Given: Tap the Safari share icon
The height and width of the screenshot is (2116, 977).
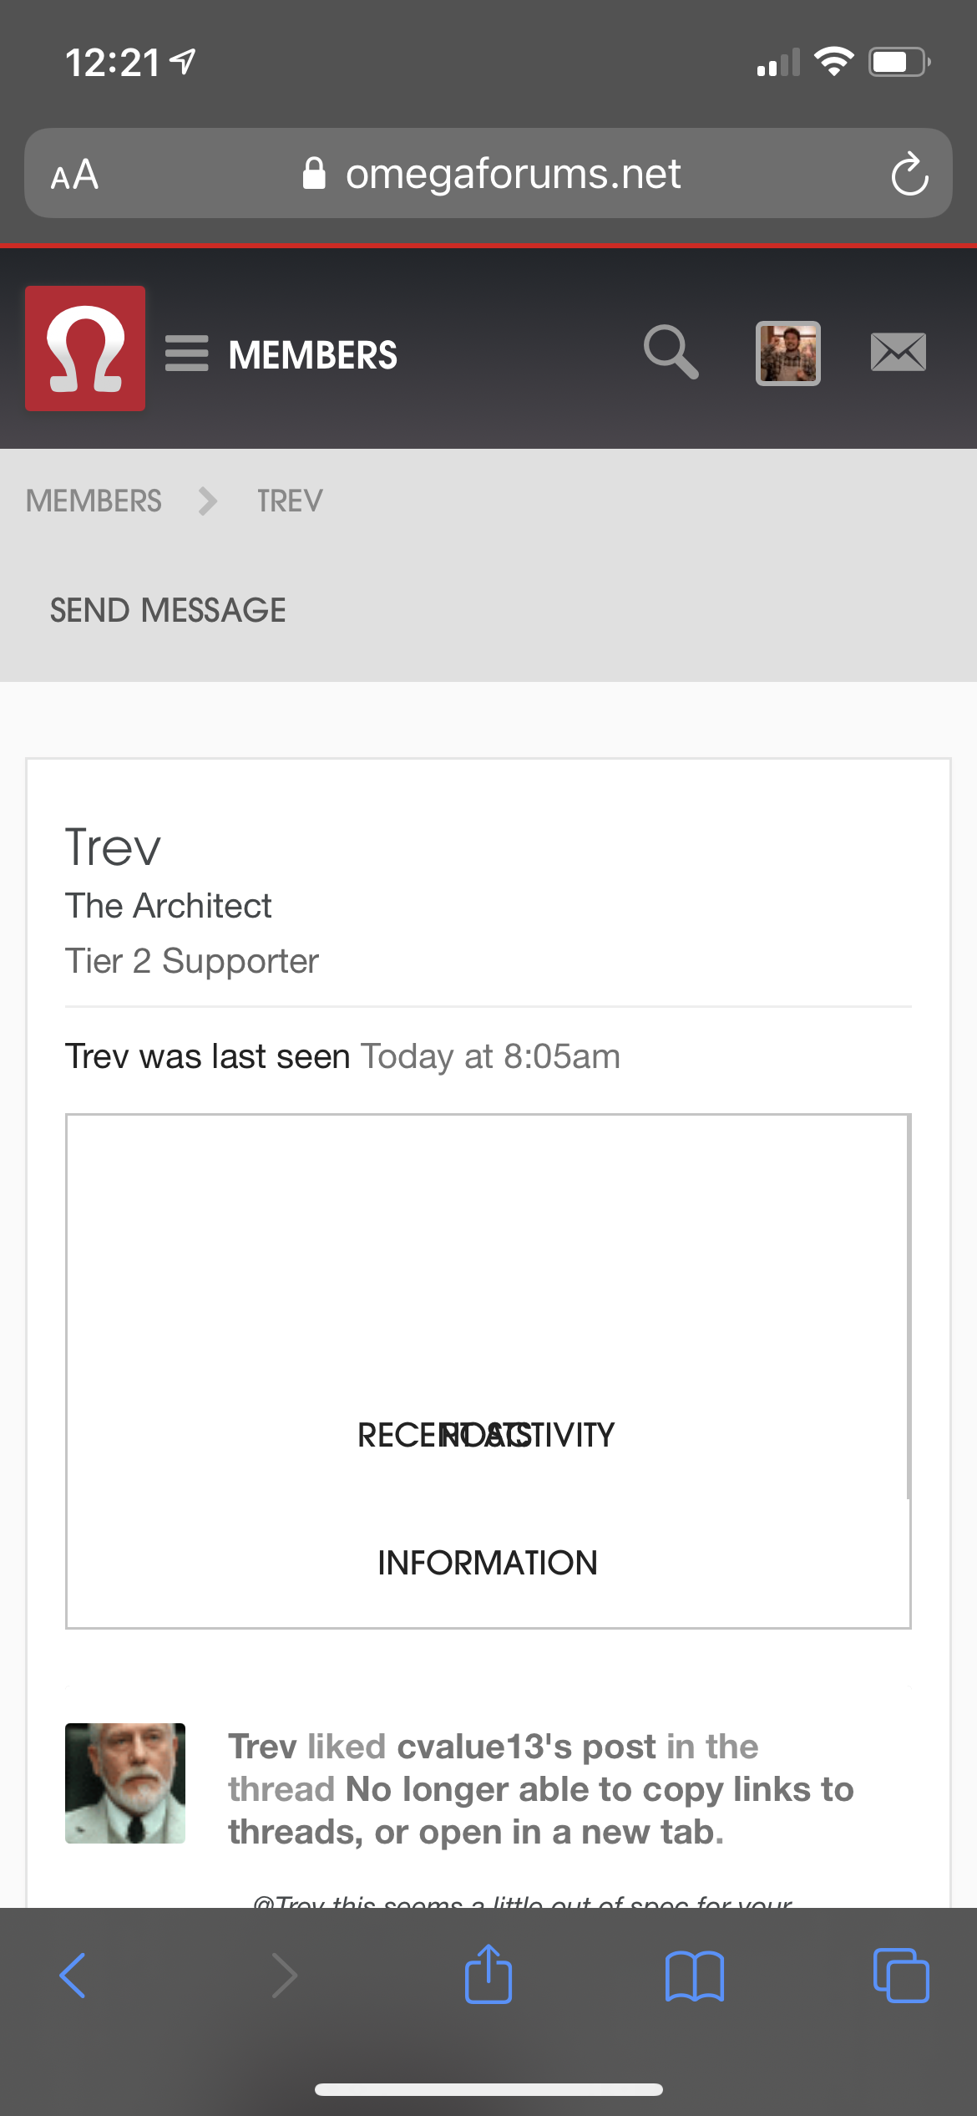Looking at the screenshot, I should pos(488,1975).
